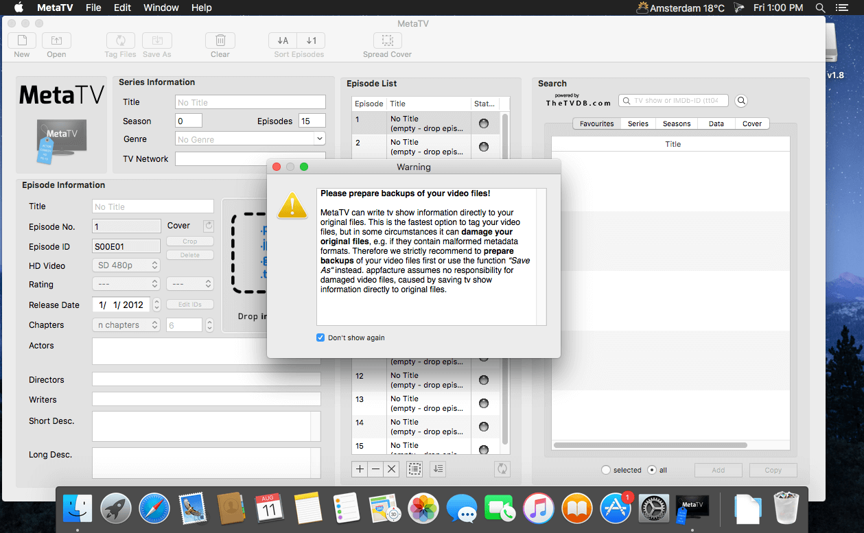Open the File menu
The width and height of the screenshot is (864, 533).
click(x=93, y=8)
